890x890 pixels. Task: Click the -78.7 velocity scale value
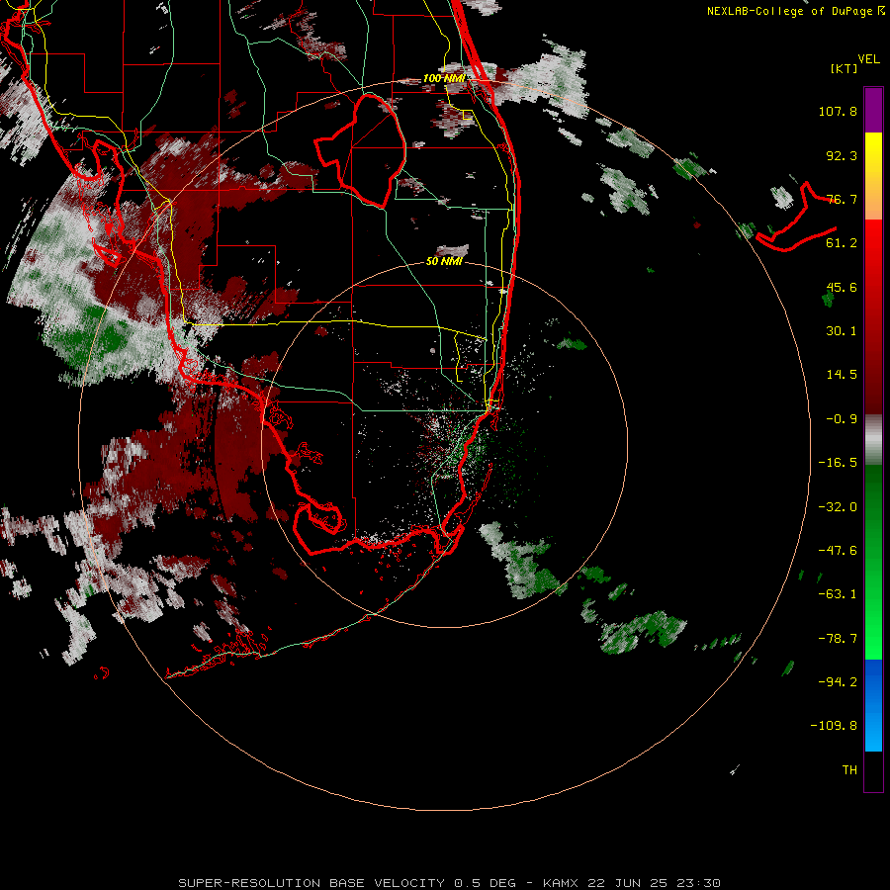(838, 639)
